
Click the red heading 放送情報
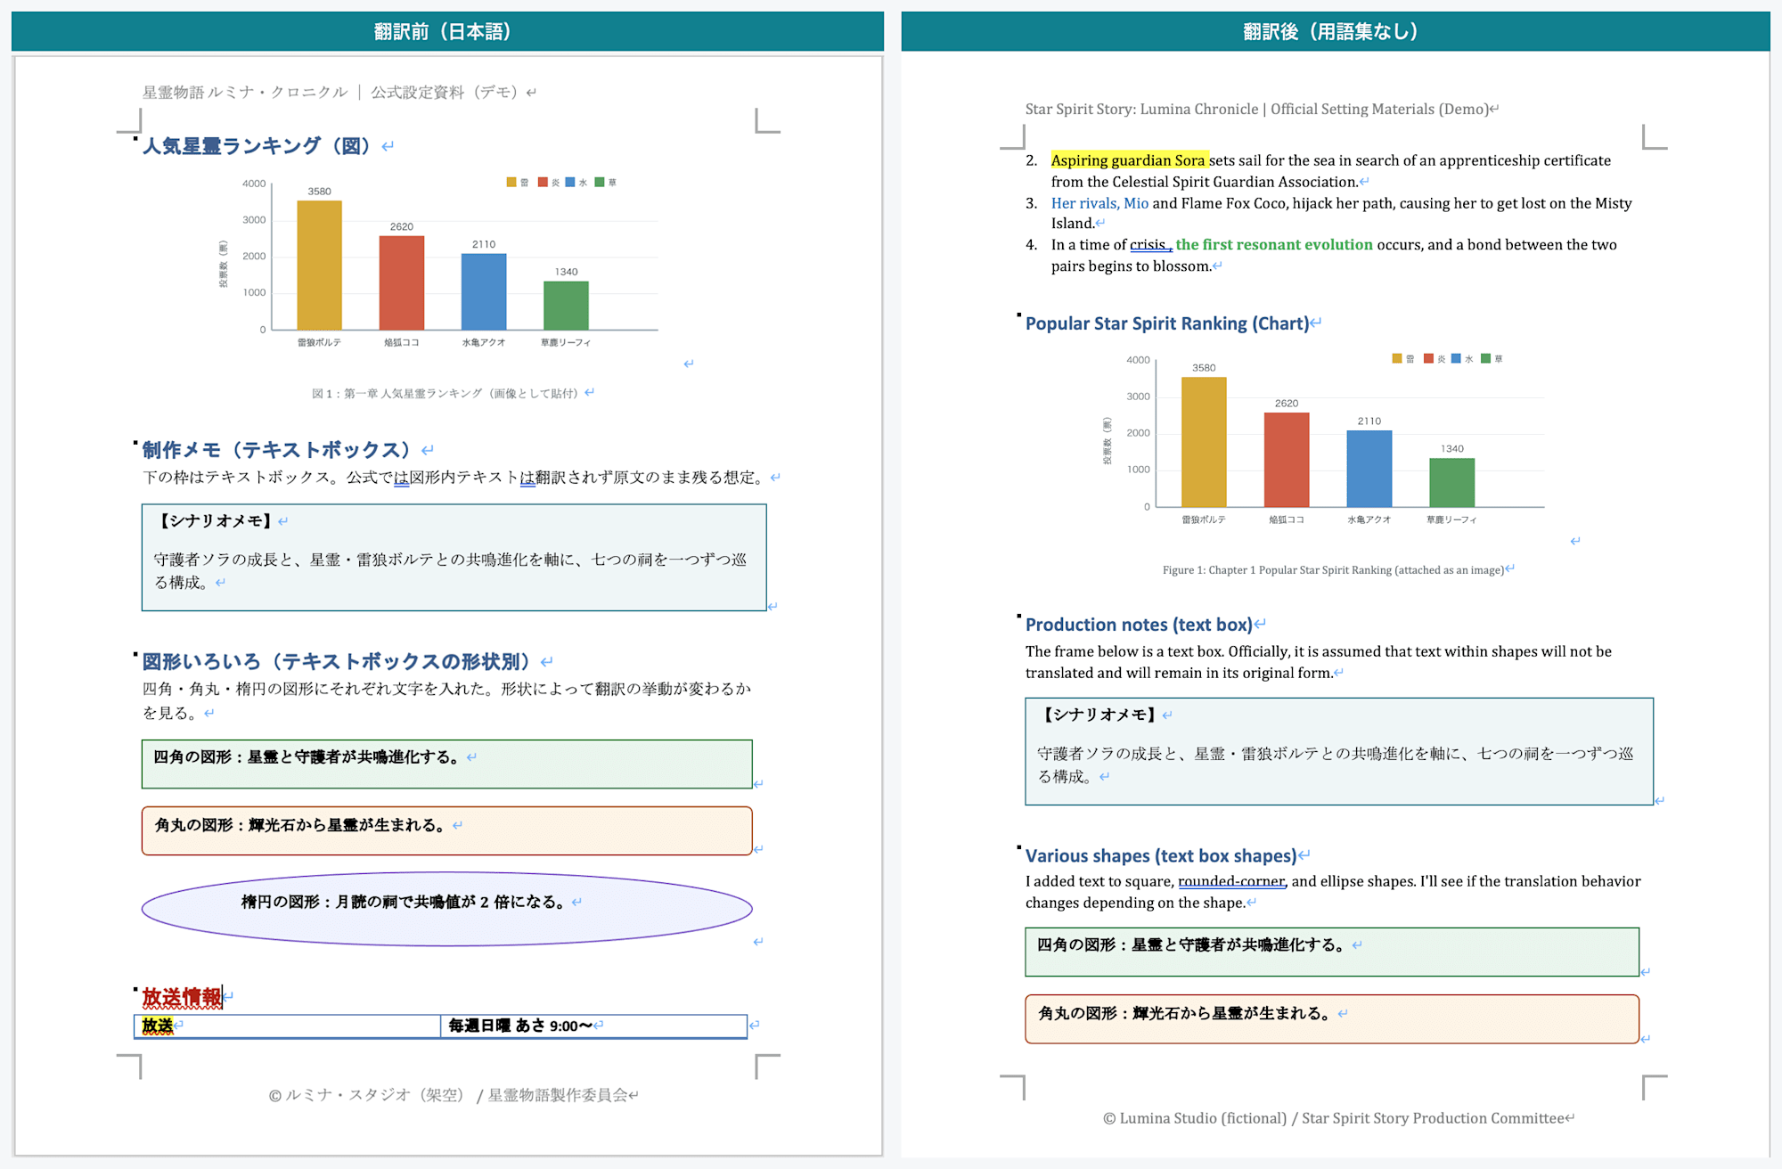coord(182,997)
